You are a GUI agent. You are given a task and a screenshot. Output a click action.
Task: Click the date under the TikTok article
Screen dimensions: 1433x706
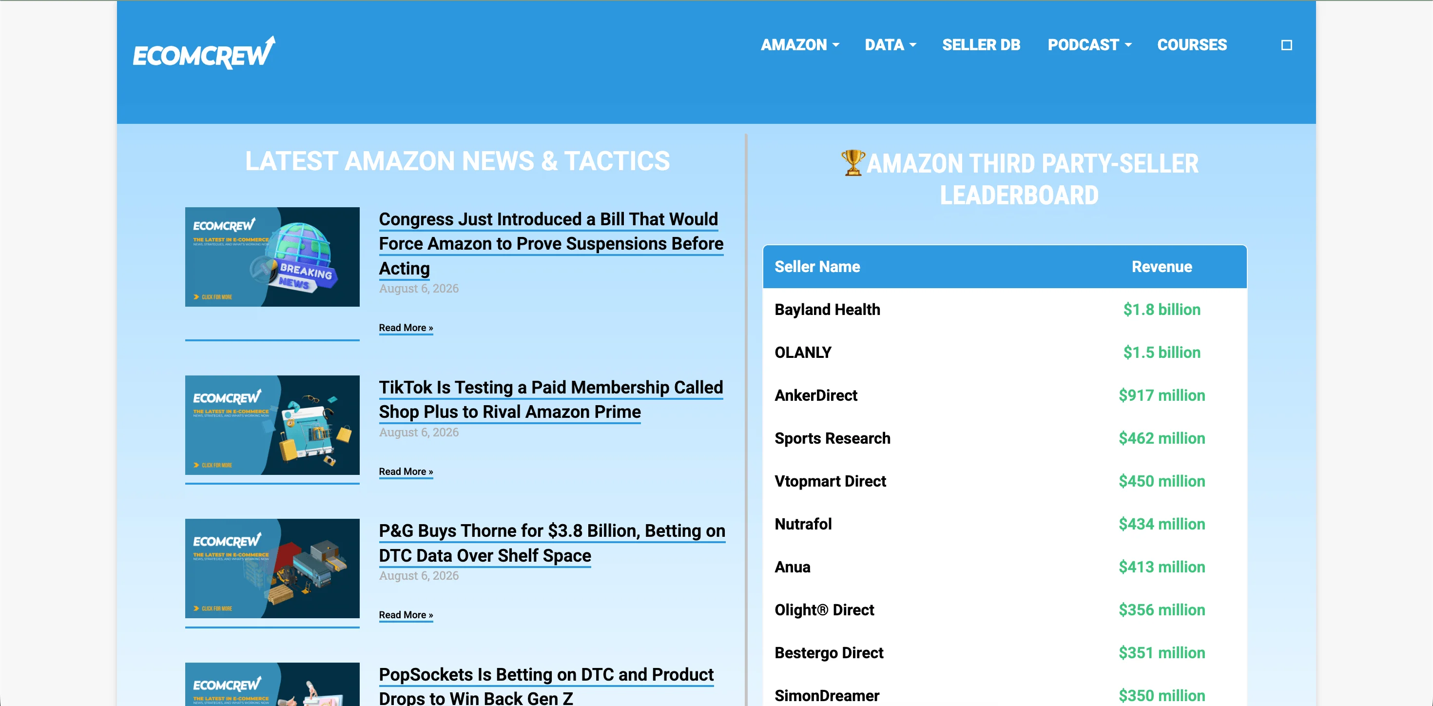click(x=419, y=431)
